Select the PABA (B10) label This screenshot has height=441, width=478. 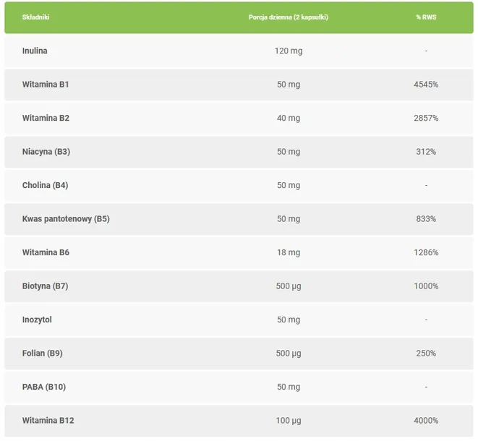coord(44,387)
